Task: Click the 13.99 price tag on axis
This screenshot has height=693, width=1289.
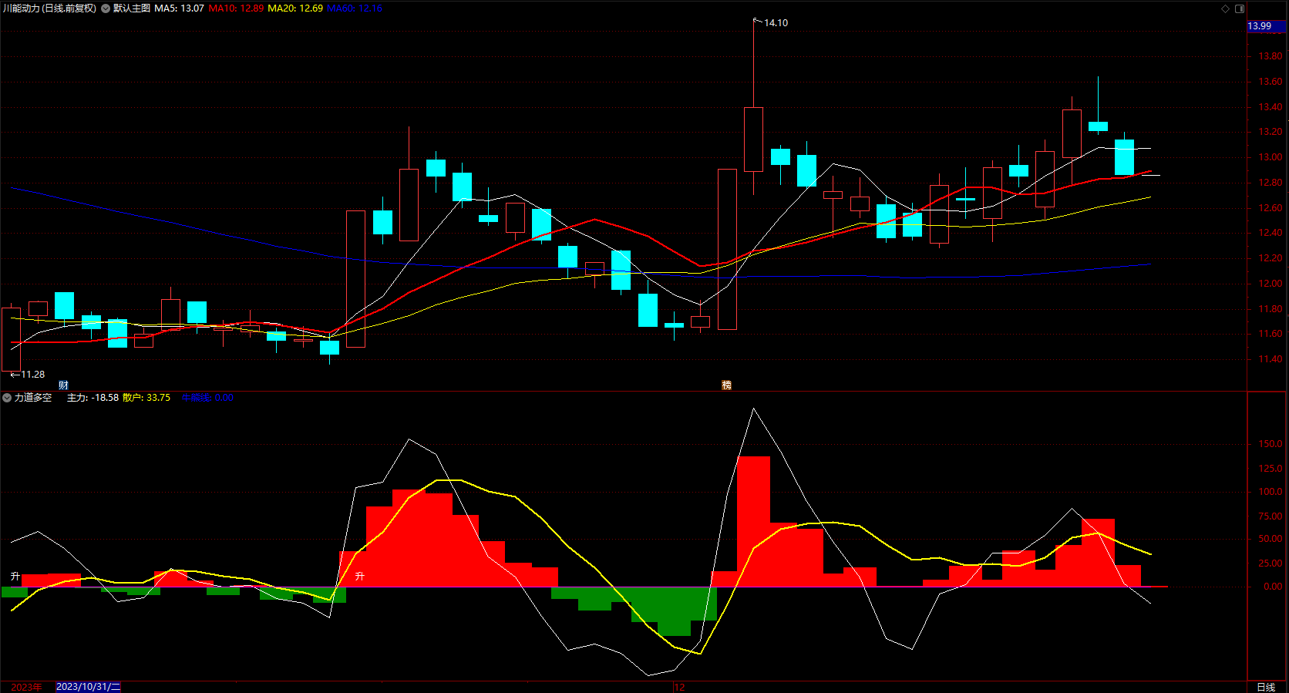Action: (1266, 26)
